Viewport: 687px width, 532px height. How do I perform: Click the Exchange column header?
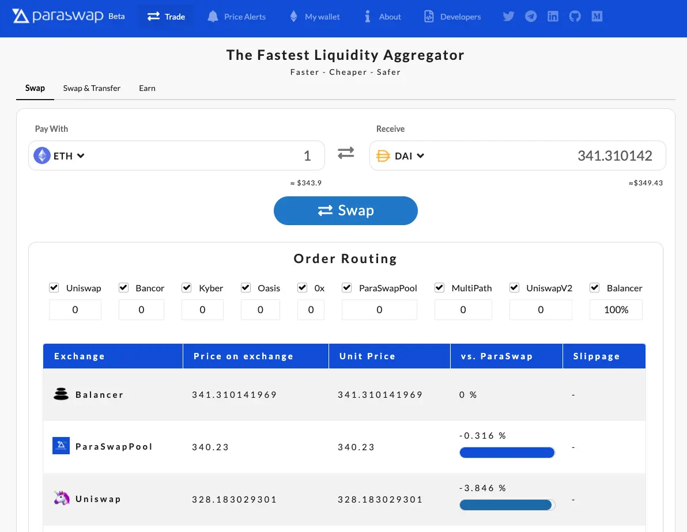click(x=113, y=356)
